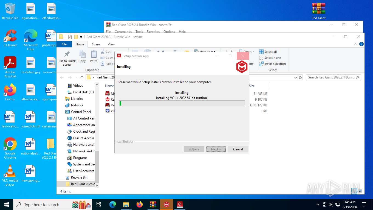Open joinedlots.rtf document on desktop
Image resolution: width=373 pixels, height=210 pixels.
click(x=30, y=120)
